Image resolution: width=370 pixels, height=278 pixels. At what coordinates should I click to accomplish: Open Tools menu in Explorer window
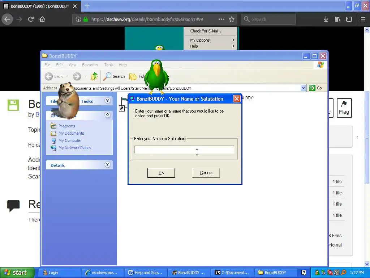click(x=109, y=65)
